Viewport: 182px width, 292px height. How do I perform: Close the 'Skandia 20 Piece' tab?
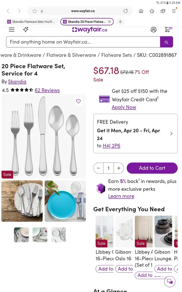[109, 21]
